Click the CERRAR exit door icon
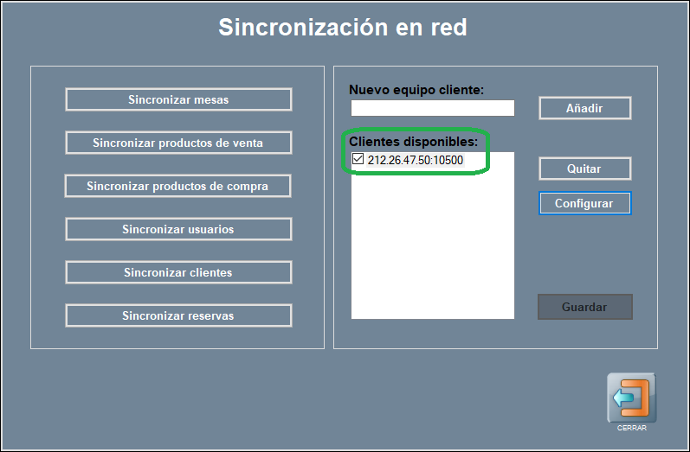Screen dimensions: 690x452 coord(631,398)
